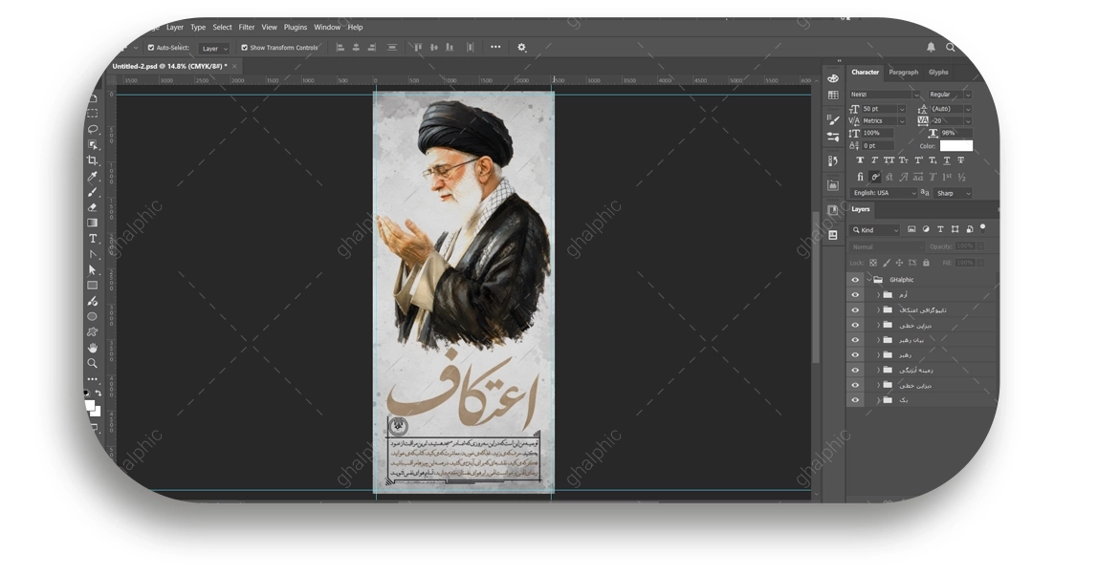Select the Ellipse shape tool
This screenshot has width=1098, height=575.
93,316
